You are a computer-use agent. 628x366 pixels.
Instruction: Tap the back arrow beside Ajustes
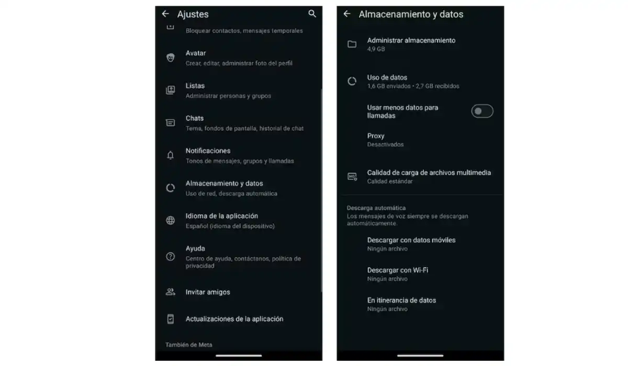165,14
